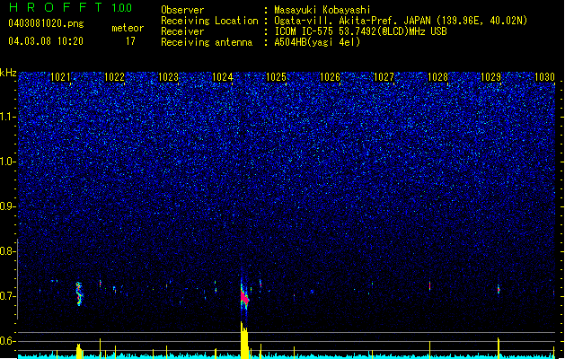Click the Observer field label
Viewport: 565px width, 359px height.
click(182, 10)
